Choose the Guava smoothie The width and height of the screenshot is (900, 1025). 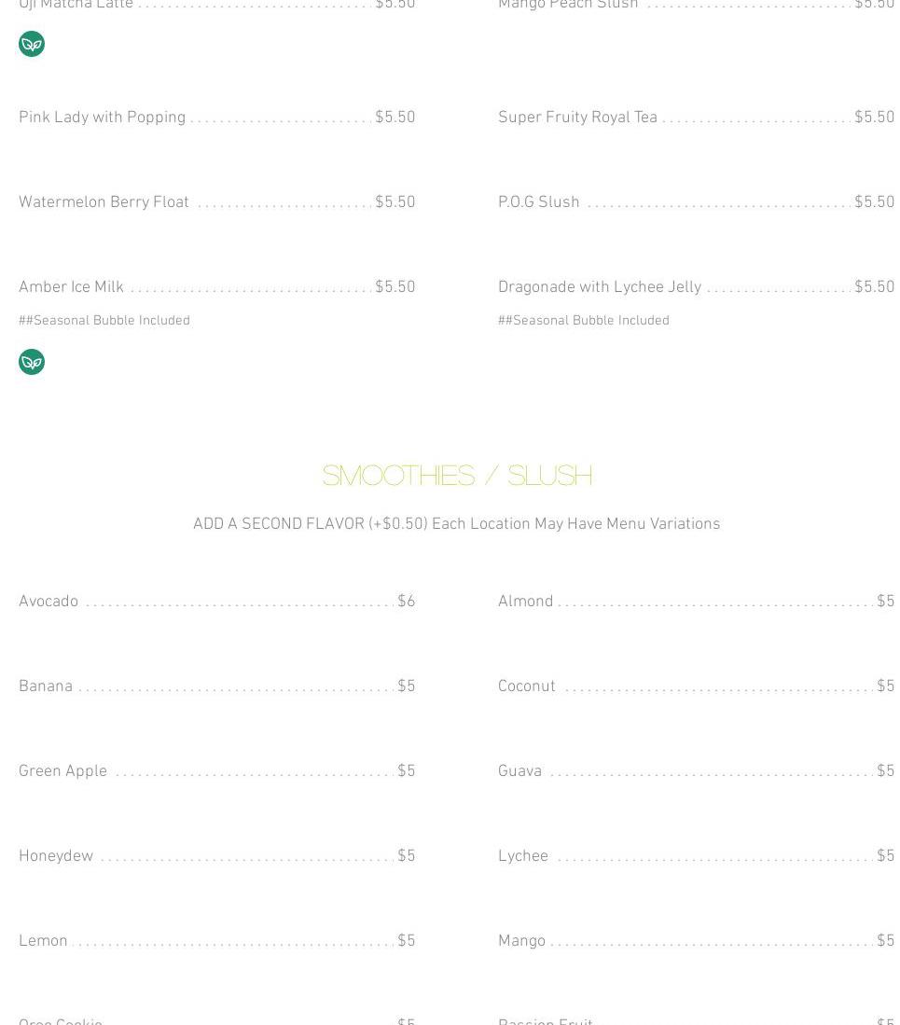pos(520,771)
